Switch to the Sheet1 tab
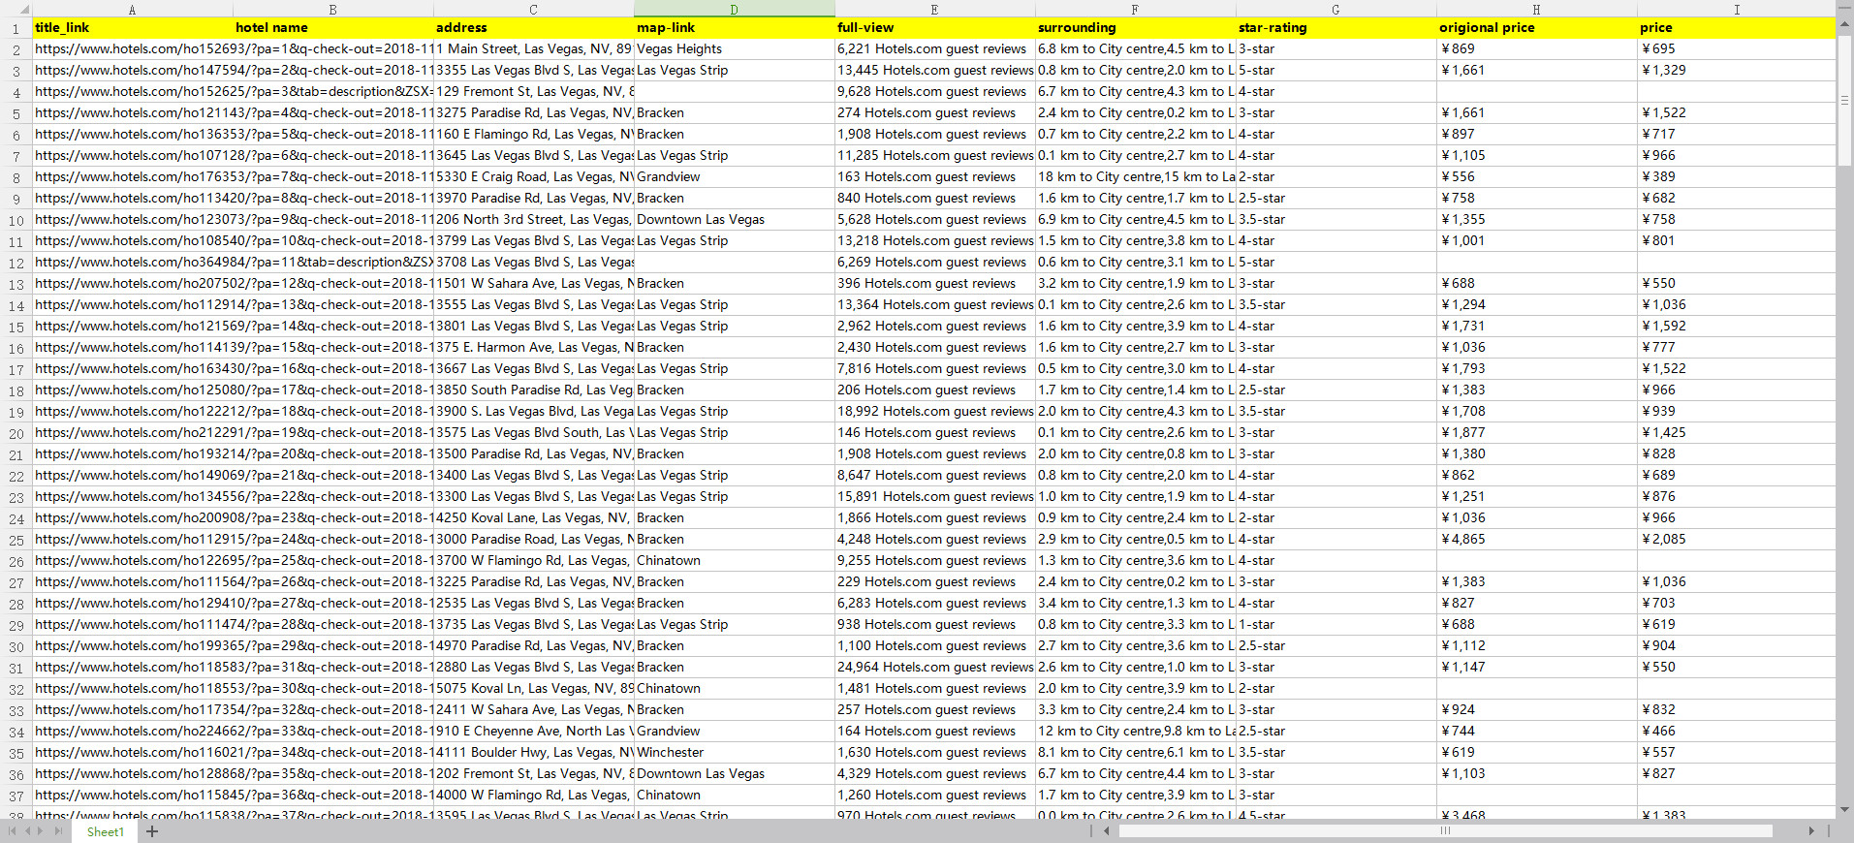This screenshot has height=843, width=1854. 105,831
